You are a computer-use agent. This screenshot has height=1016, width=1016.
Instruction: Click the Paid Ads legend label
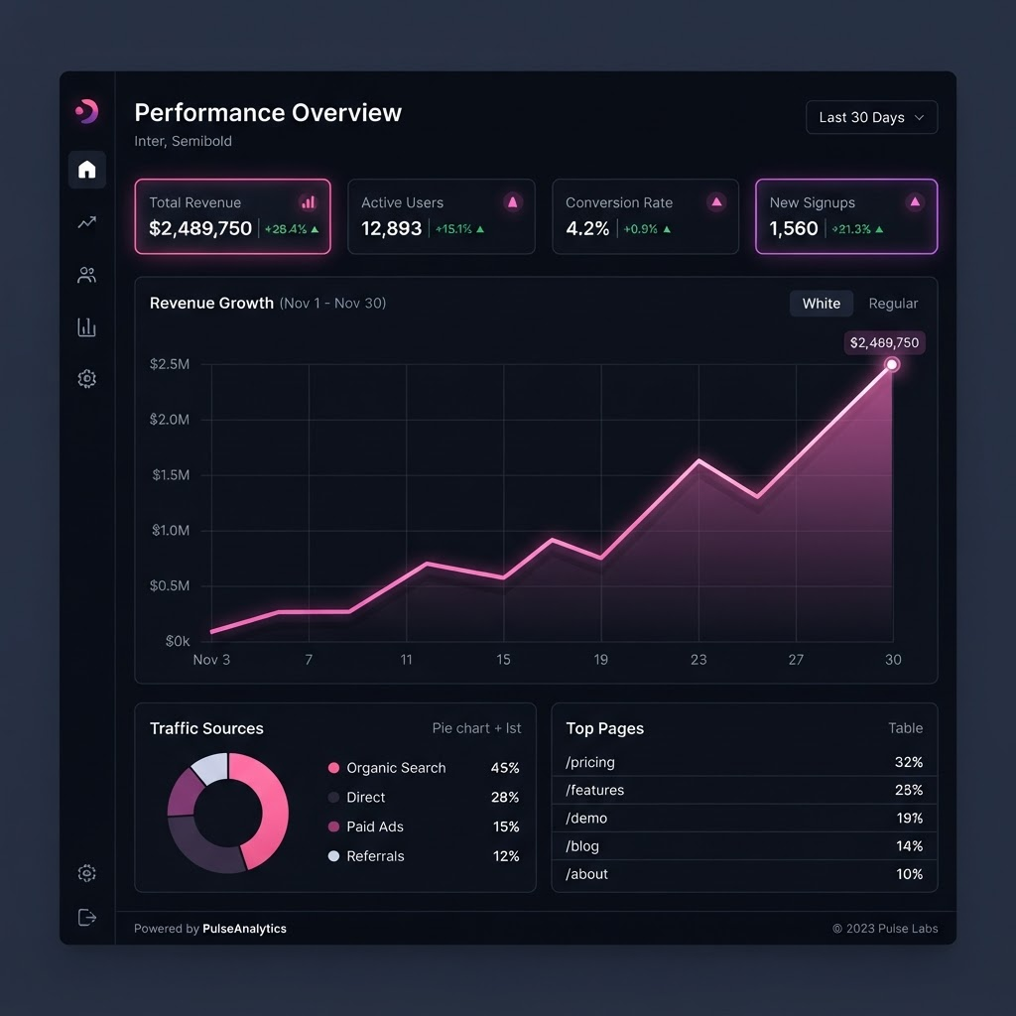click(x=374, y=826)
